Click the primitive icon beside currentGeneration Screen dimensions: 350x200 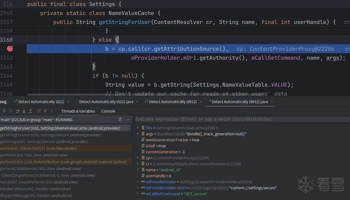[143, 152]
